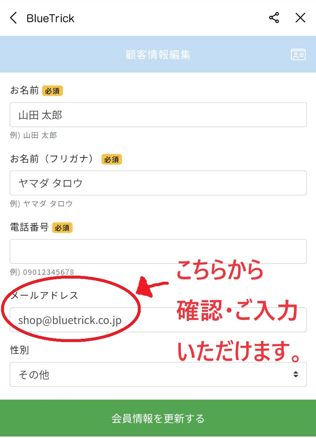Screen dimensions: 316x438
Task: Click the email field showing shop@bluetrick.co.jp
Action: tap(158, 320)
